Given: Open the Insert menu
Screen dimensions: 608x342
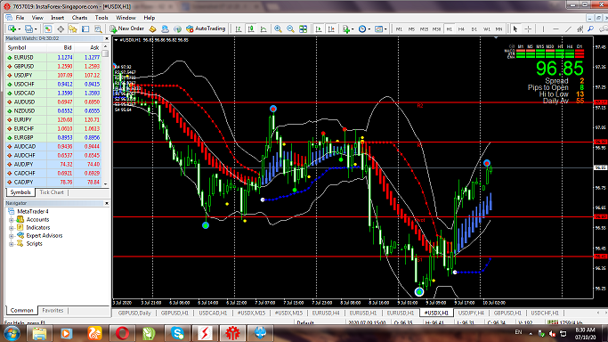Looking at the screenshot, I should click(x=57, y=18).
